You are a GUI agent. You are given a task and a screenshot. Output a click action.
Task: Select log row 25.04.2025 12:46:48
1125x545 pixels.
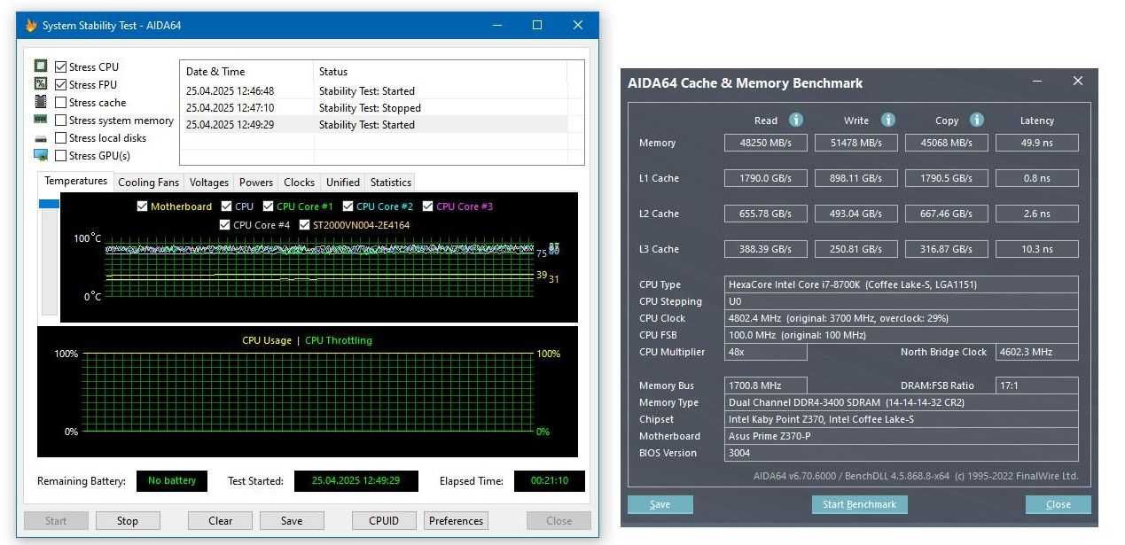[x=373, y=90]
